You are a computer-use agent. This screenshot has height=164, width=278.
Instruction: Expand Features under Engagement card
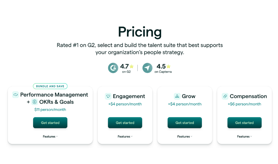125,136
